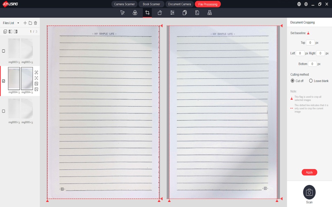
Task: Open the document conversion toolbar icon
Action: pyautogui.click(x=197, y=13)
